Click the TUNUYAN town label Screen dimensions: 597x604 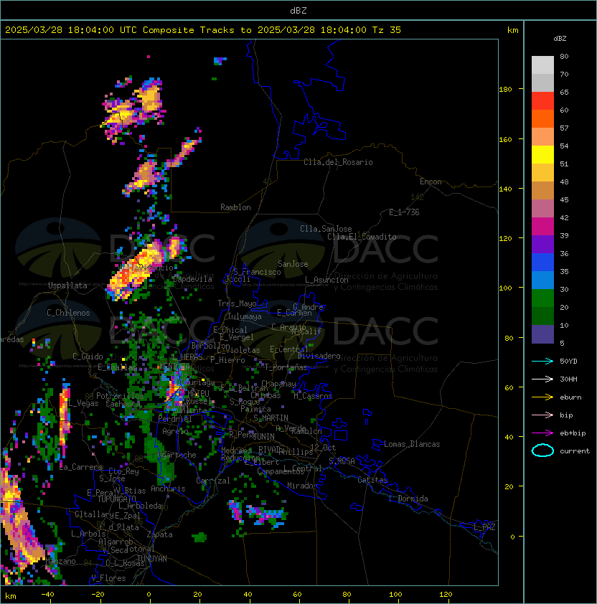pos(152,559)
